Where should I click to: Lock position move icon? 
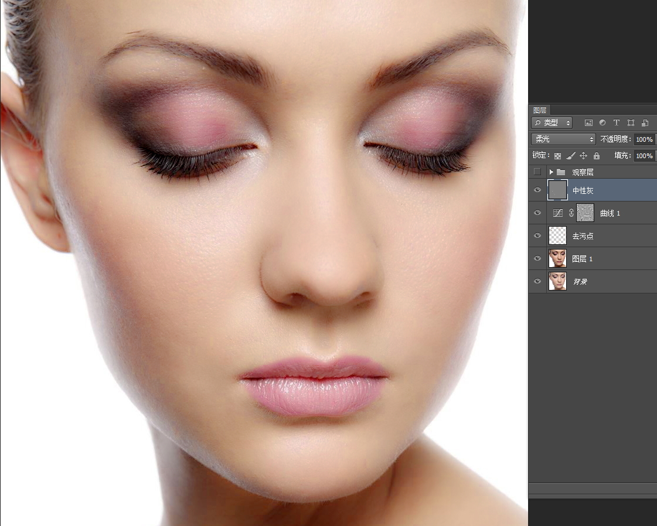(583, 156)
